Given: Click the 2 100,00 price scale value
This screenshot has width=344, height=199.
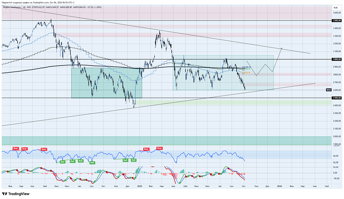Looking at the screenshot, I should (x=337, y=129).
